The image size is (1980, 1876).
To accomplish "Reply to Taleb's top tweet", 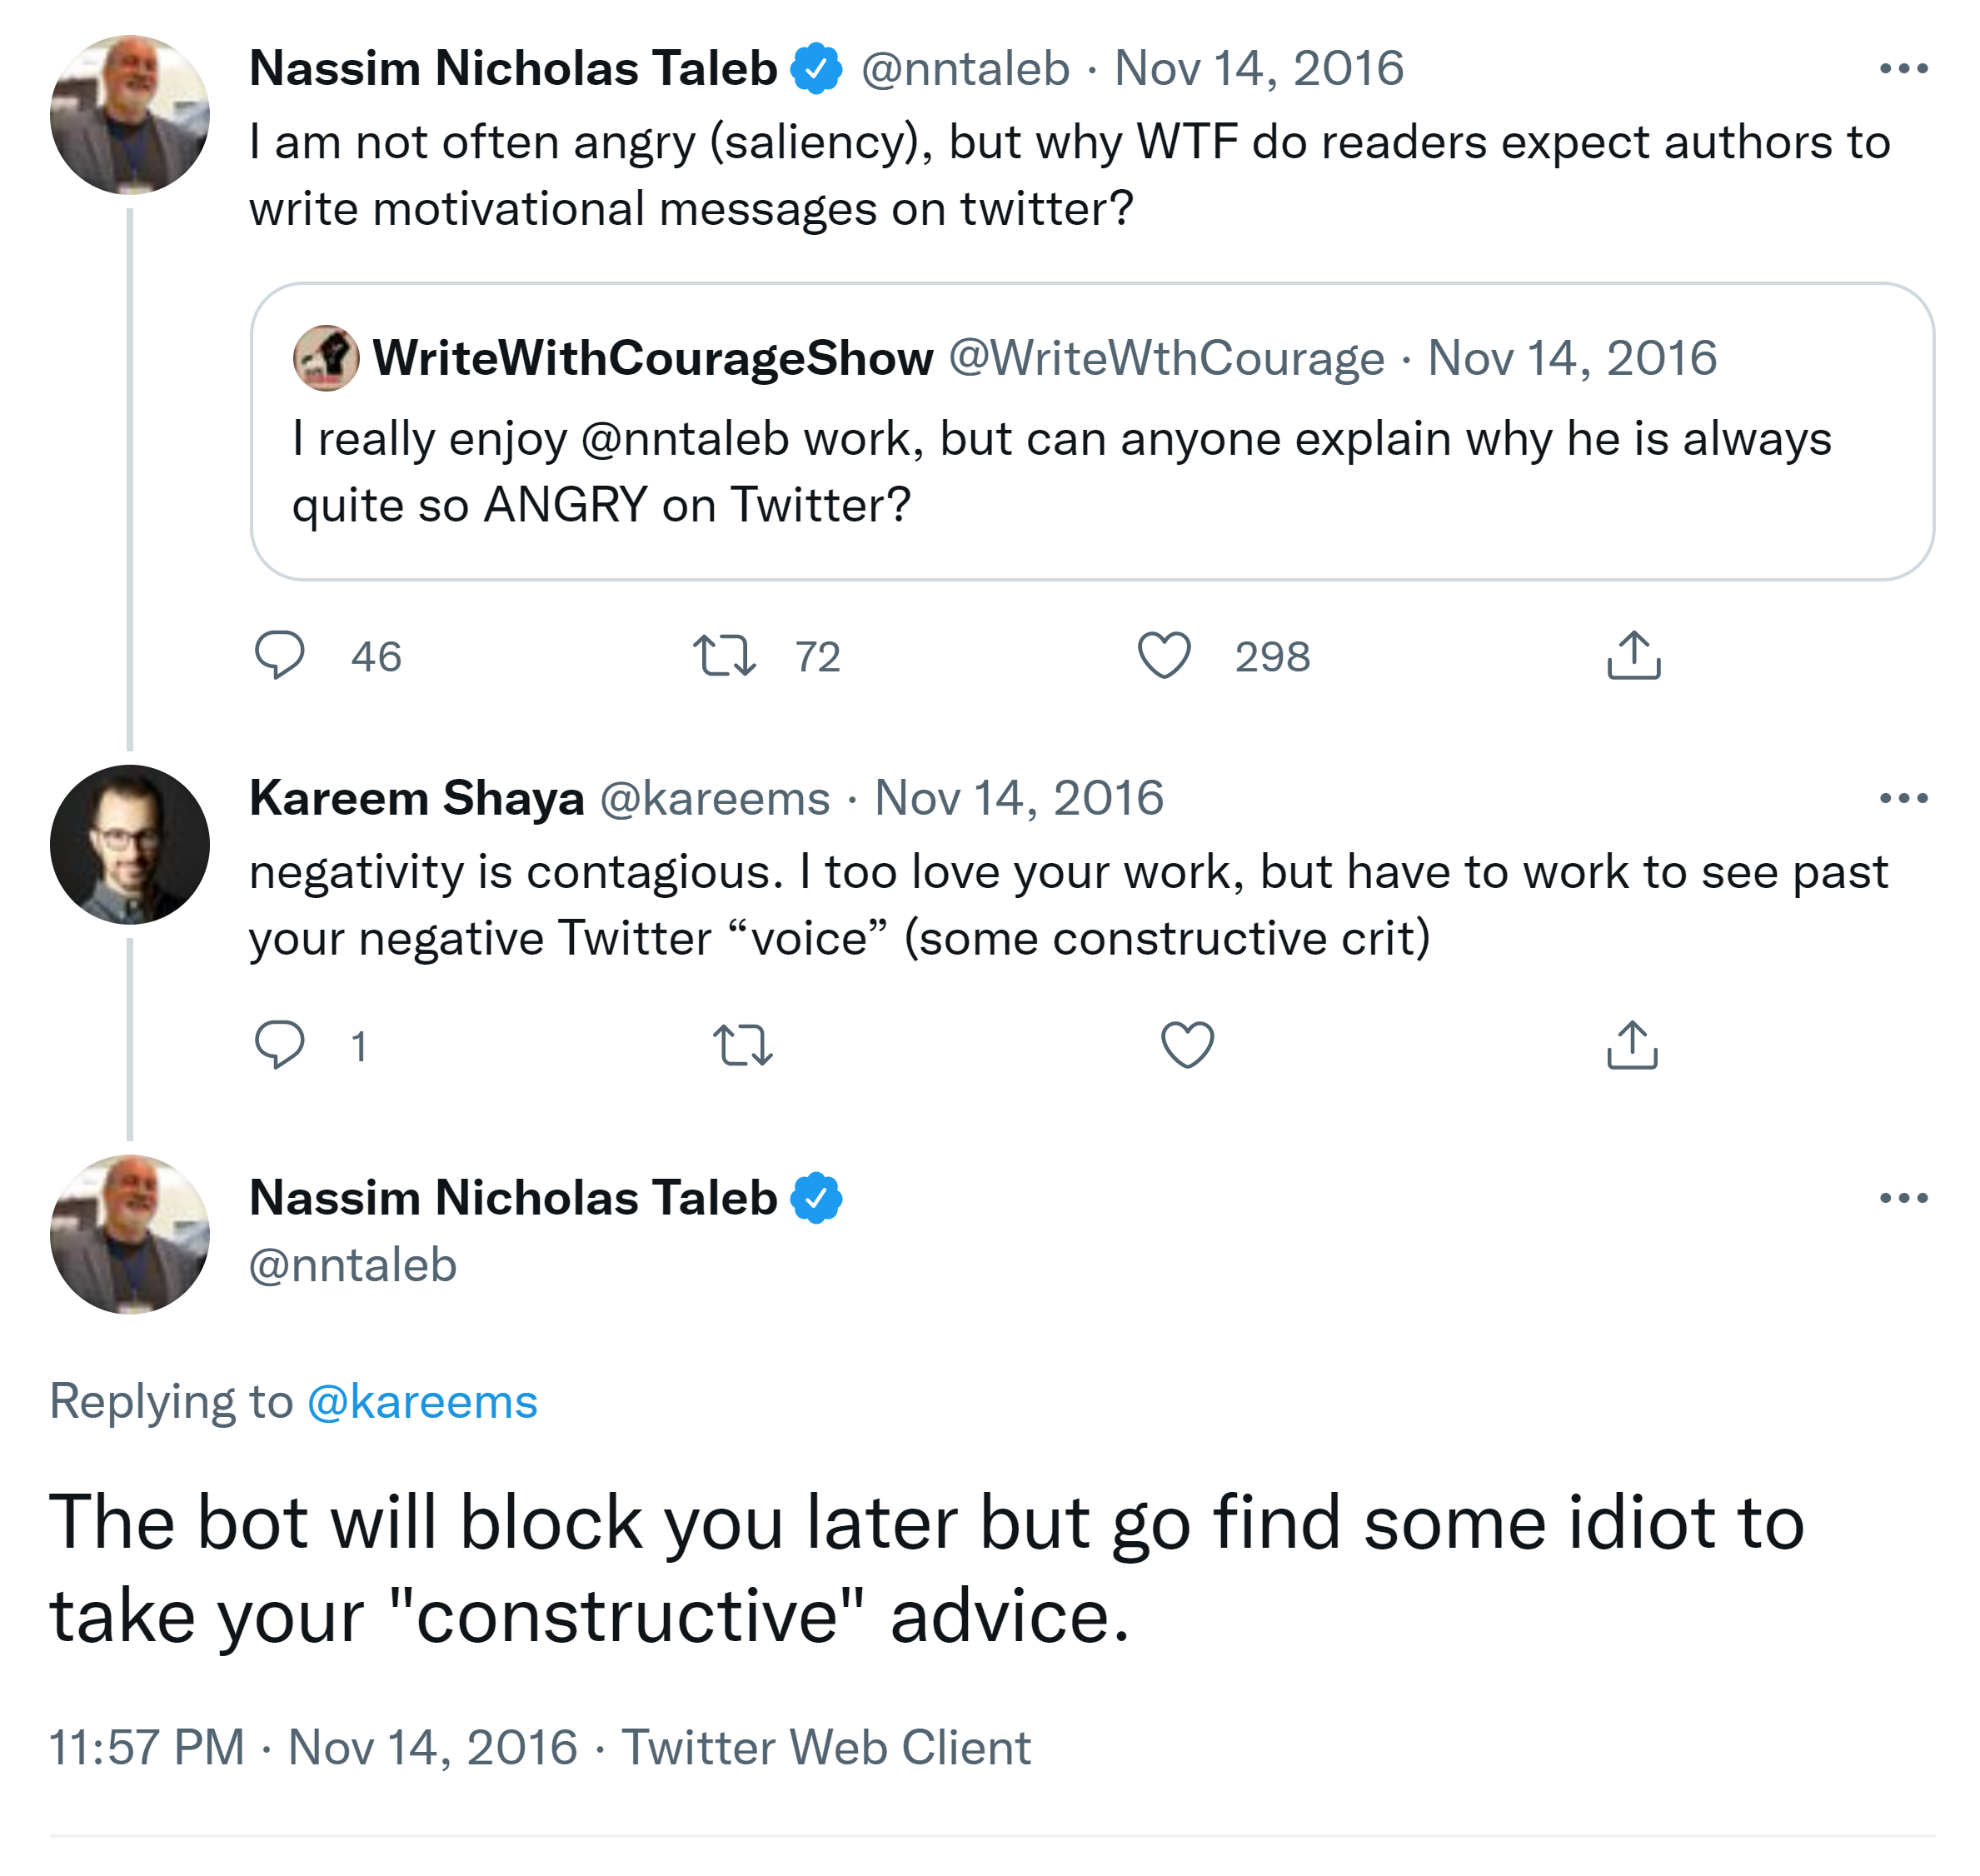I will 280,656.
